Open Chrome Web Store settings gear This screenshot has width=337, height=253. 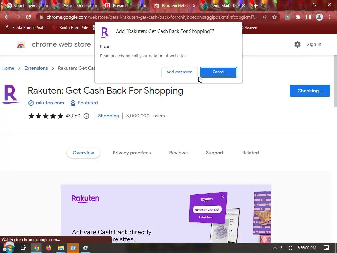(x=298, y=44)
